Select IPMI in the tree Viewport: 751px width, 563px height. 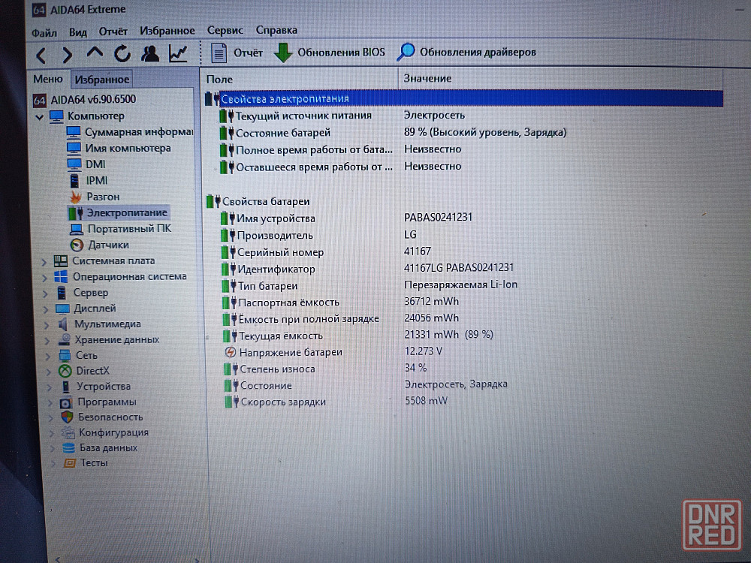pyautogui.click(x=97, y=180)
